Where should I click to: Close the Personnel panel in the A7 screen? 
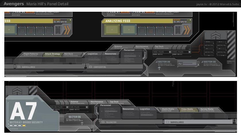[96, 108]
